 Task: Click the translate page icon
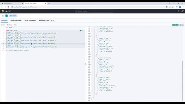(x=166, y=7)
